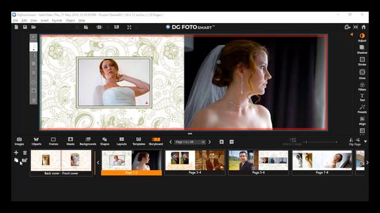Select the Page 5-6 thumbnail
The height and width of the screenshot is (213, 380).
click(258, 163)
